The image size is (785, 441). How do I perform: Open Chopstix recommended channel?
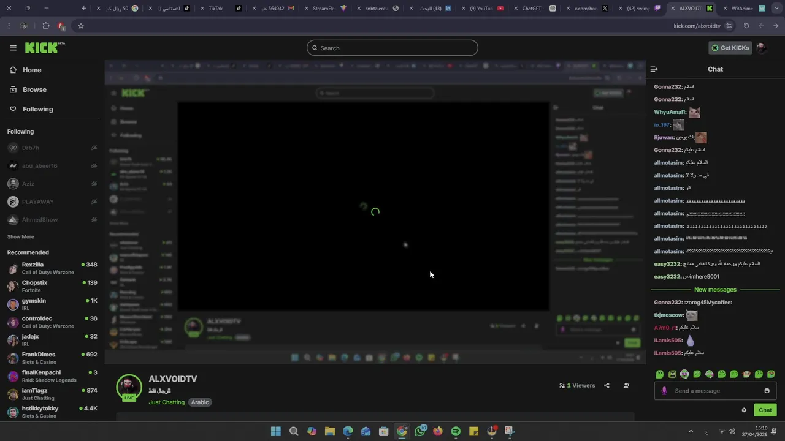coord(52,286)
